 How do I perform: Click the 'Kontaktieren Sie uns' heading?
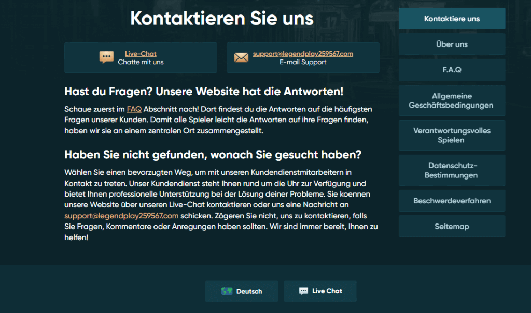(x=222, y=18)
